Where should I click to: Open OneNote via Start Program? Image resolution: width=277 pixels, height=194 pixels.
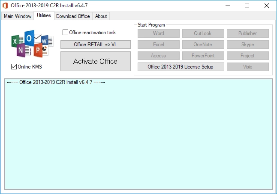pyautogui.click(x=203, y=45)
